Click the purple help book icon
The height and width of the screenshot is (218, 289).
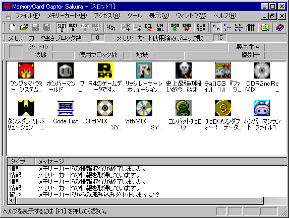[x=279, y=27]
